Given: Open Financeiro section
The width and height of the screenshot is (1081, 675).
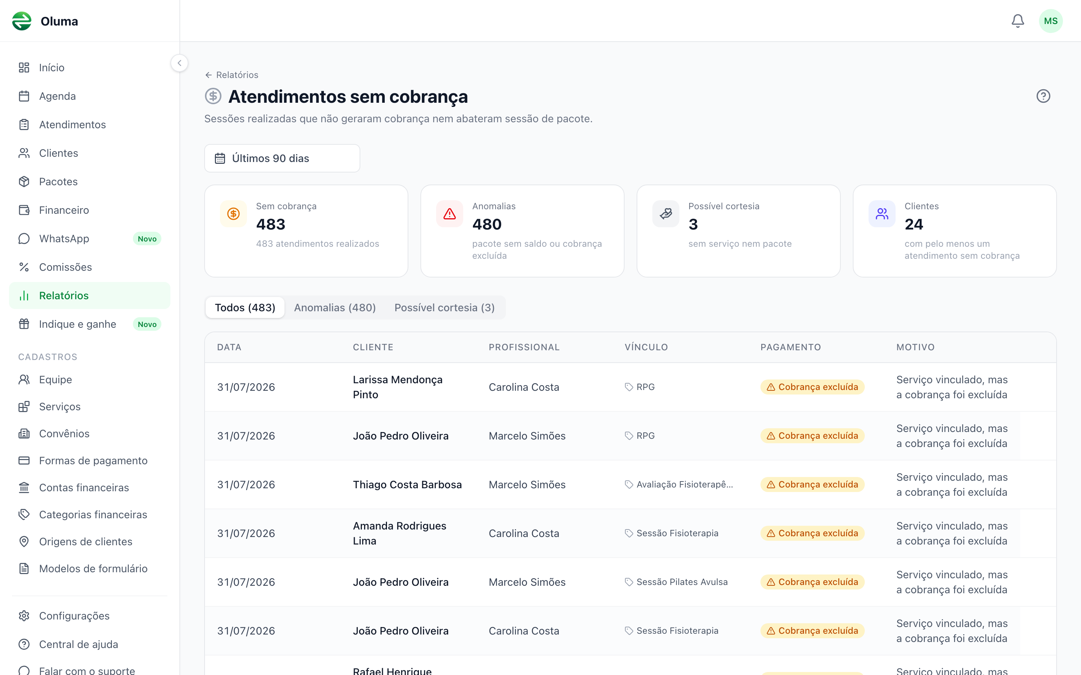Looking at the screenshot, I should tap(89, 210).
